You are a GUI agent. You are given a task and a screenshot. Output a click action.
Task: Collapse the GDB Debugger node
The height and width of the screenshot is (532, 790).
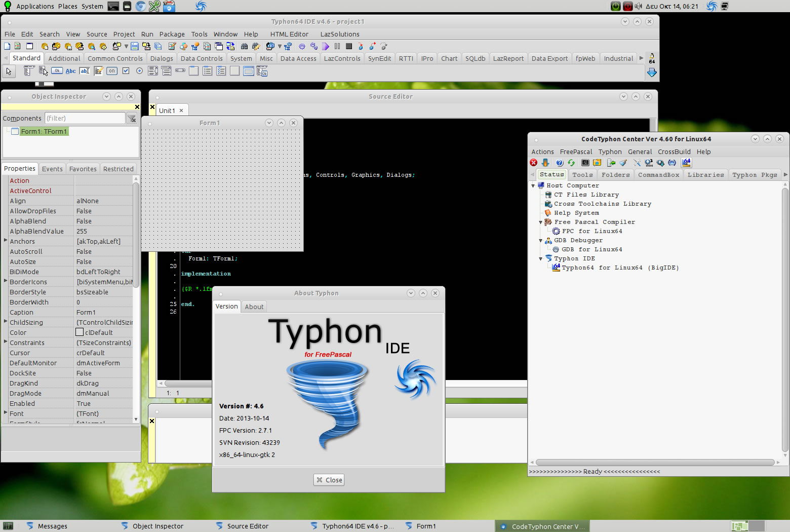click(x=541, y=241)
